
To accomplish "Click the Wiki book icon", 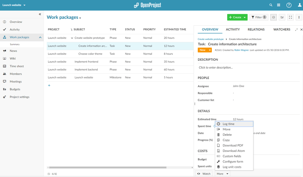I will point(4,58).
